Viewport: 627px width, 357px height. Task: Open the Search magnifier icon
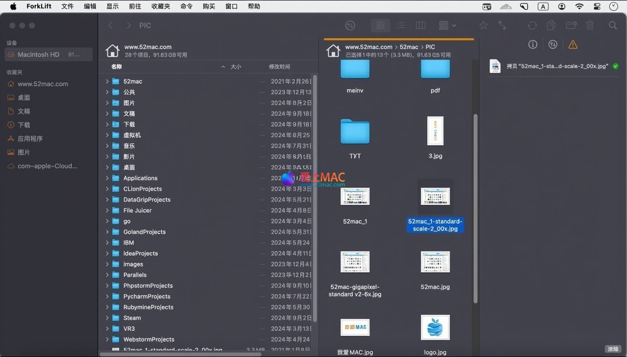pyautogui.click(x=613, y=25)
